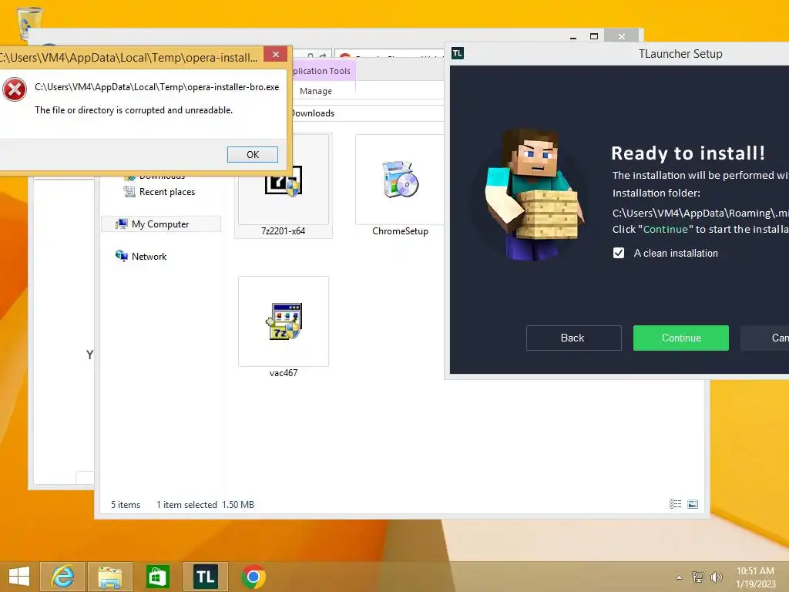Click the network tray icon

tap(698, 577)
